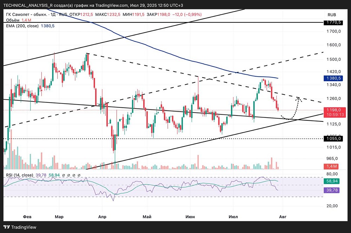This screenshot has height=233, width=351.
Task: Click the purple 39,78 RSI axis label
Action: point(332,190)
